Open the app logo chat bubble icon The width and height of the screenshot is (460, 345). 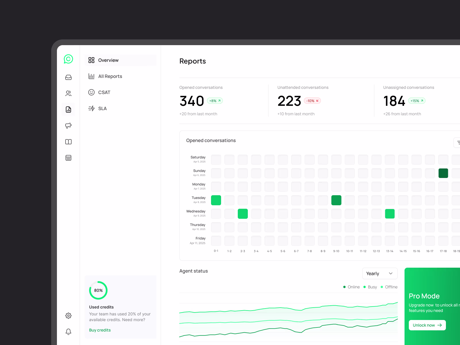tap(68, 60)
